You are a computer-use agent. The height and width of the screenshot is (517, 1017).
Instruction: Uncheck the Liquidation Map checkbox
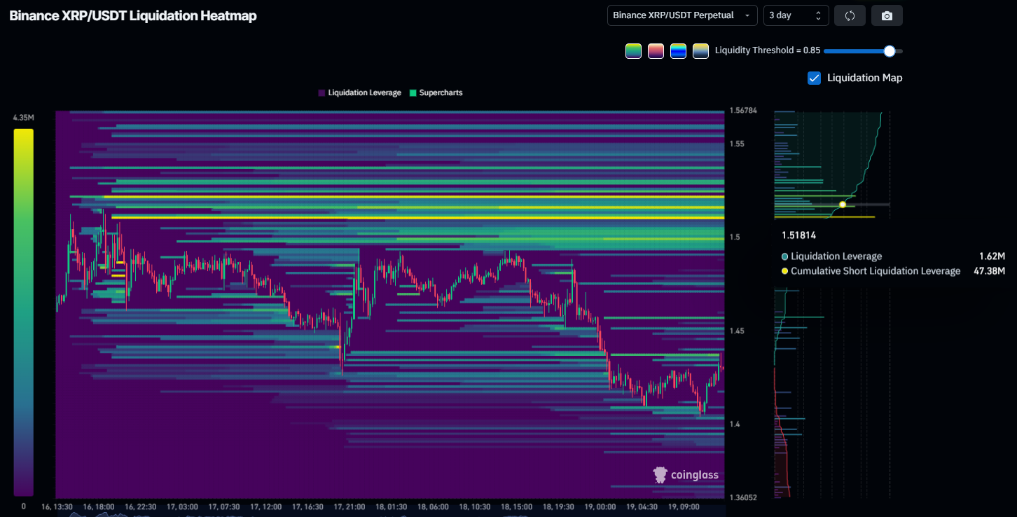814,78
